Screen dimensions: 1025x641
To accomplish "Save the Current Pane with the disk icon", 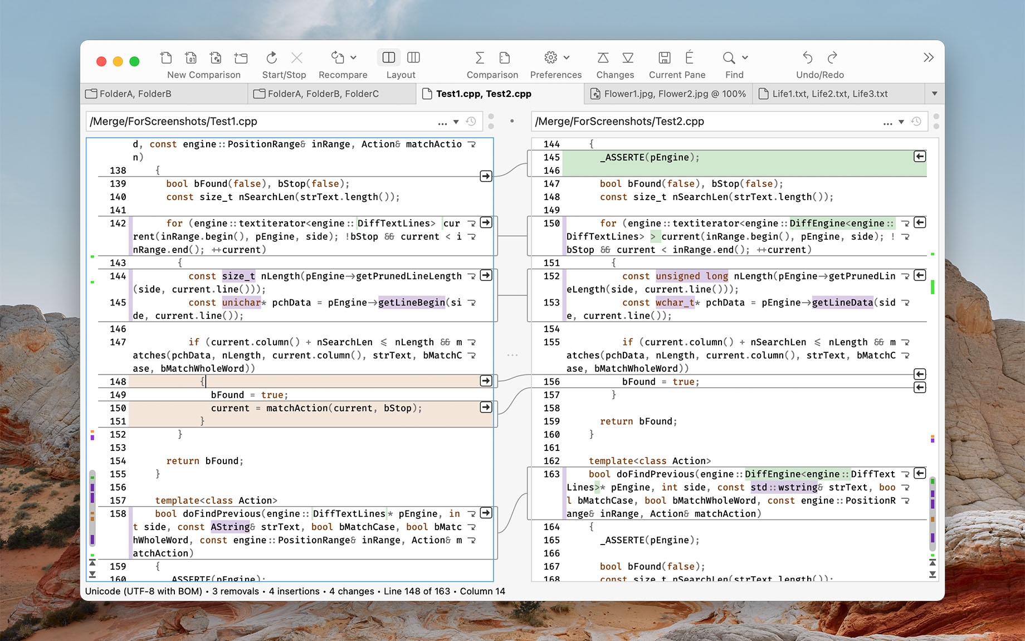I will [665, 57].
